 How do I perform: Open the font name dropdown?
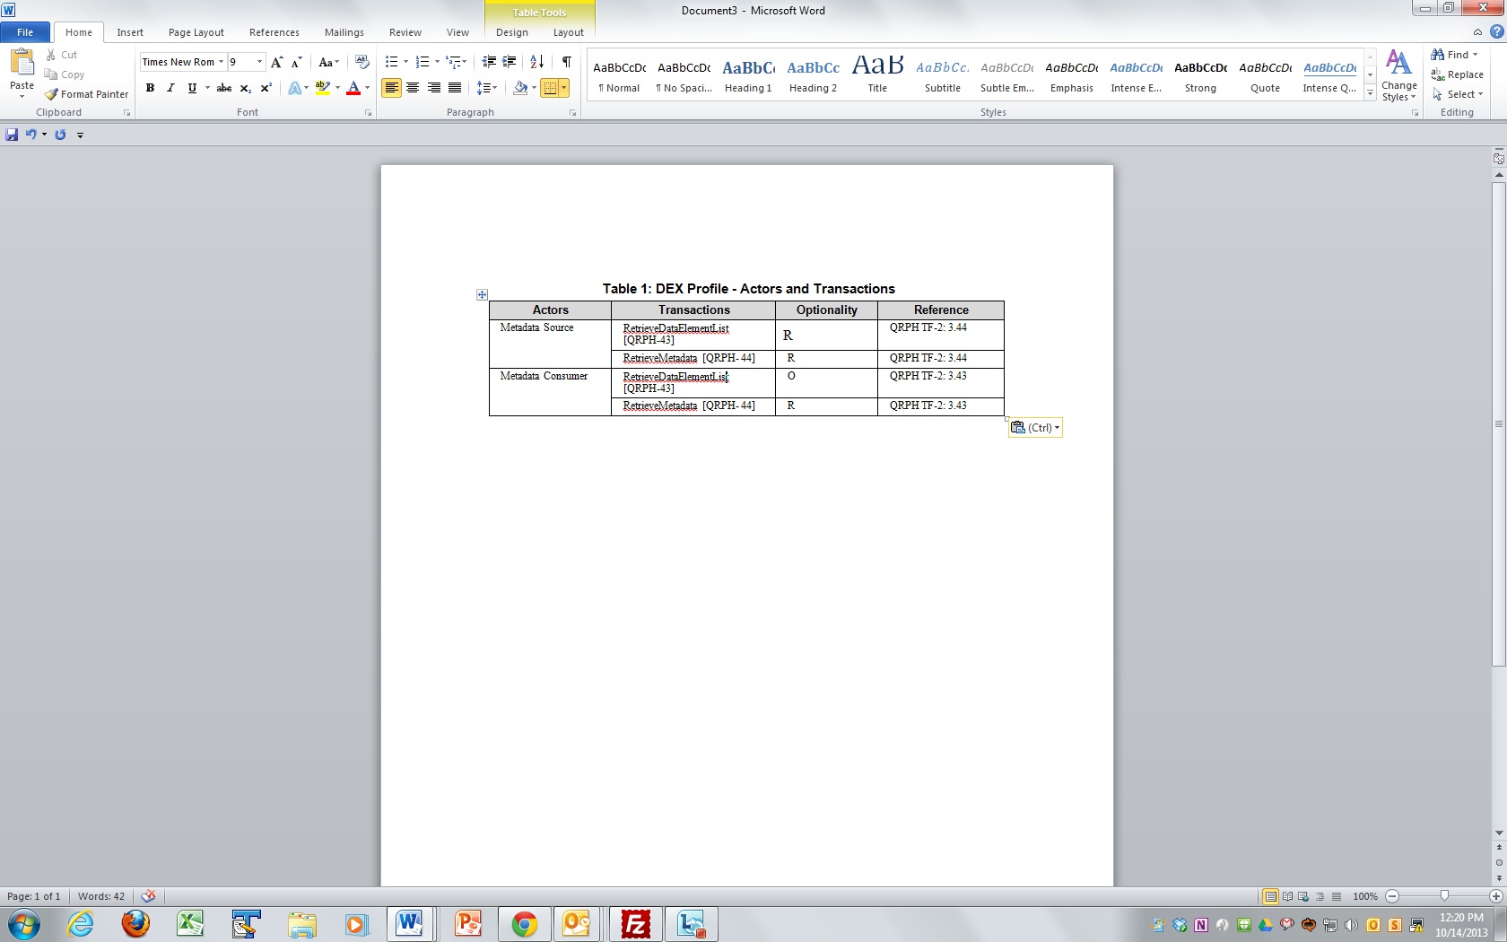221,62
